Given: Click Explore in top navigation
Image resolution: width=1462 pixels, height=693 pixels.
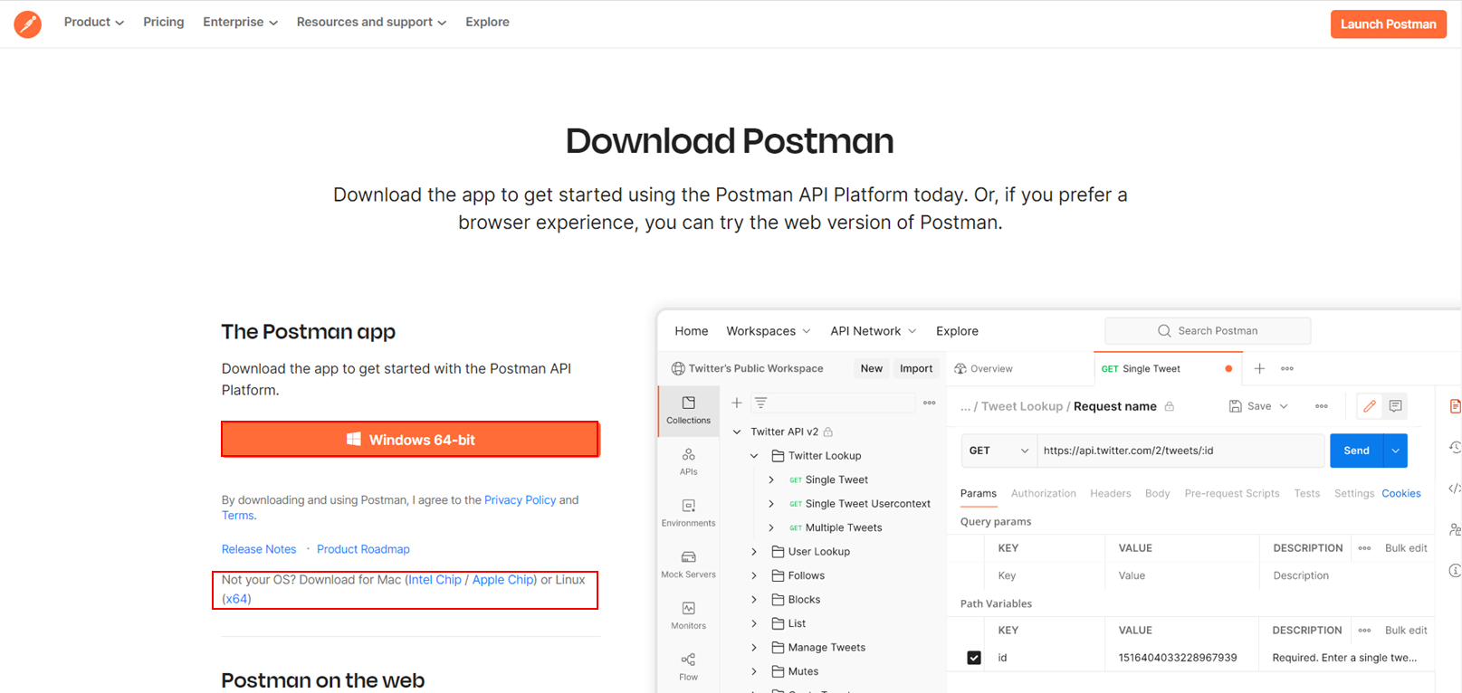Looking at the screenshot, I should (x=487, y=22).
